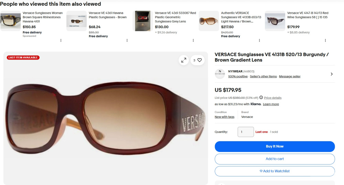Open options menu for VE 4133B listing
The height and width of the screenshot is (185, 344).
pos(259,40)
